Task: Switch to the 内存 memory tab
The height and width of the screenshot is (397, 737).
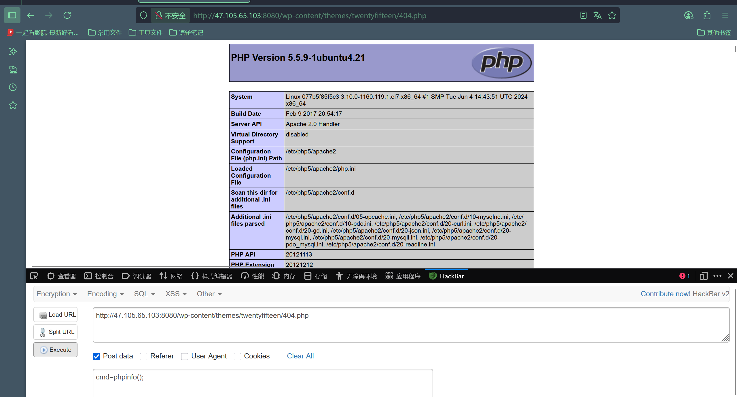Action: pos(284,276)
